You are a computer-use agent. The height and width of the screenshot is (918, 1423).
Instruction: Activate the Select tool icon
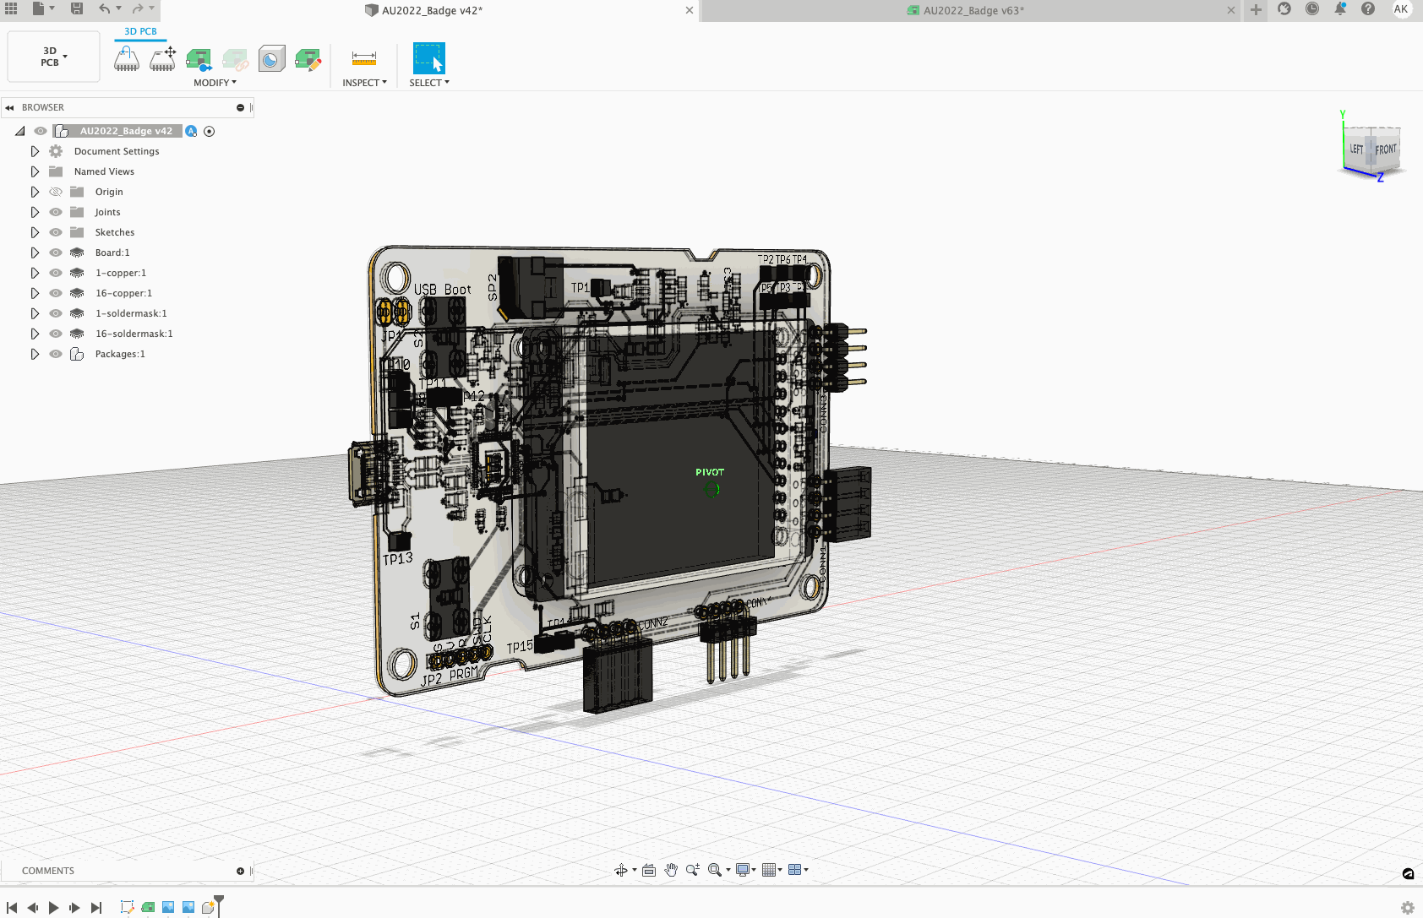click(x=428, y=58)
